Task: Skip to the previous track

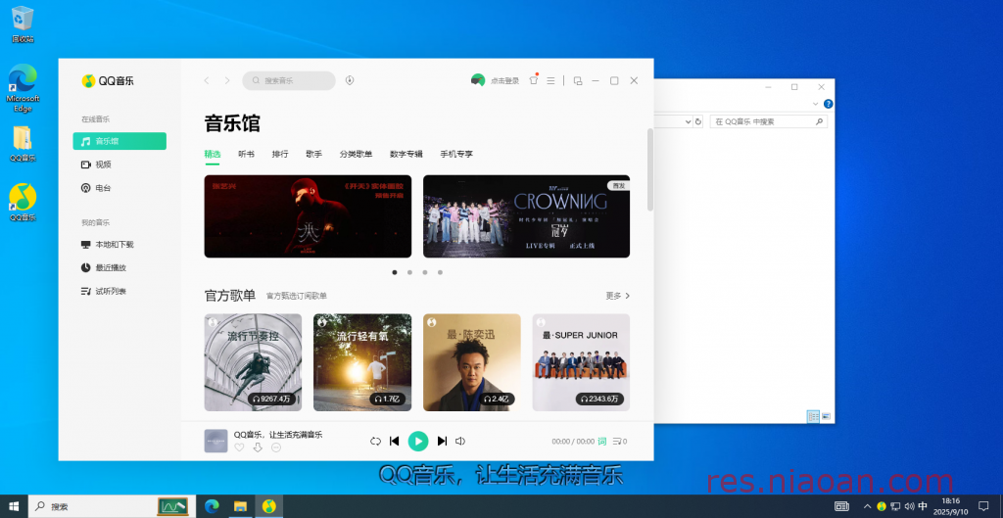Action: pos(395,442)
